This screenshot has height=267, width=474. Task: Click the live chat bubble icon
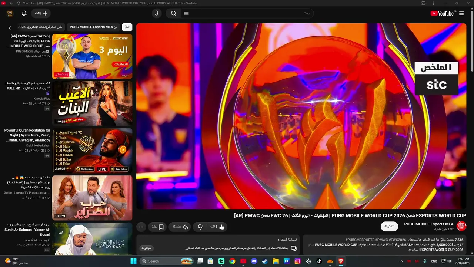294,248
